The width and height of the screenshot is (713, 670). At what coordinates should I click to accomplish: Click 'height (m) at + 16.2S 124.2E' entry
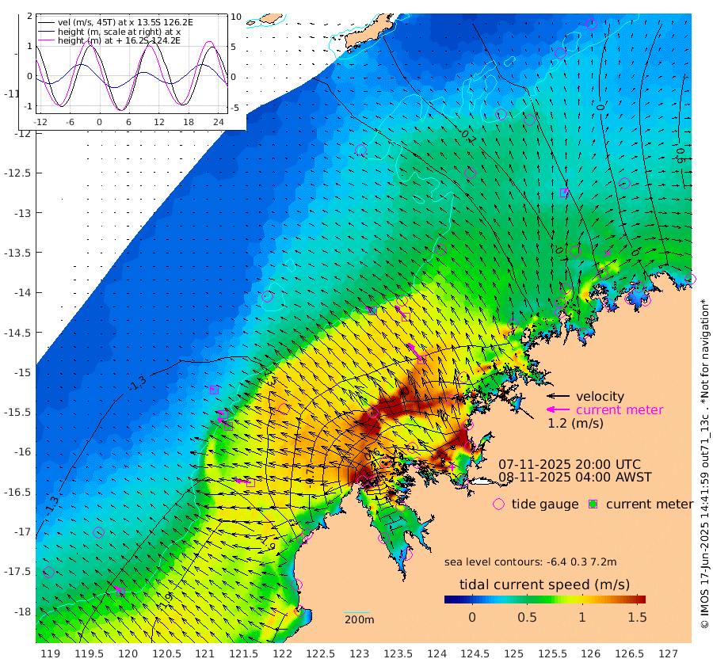click(x=119, y=41)
